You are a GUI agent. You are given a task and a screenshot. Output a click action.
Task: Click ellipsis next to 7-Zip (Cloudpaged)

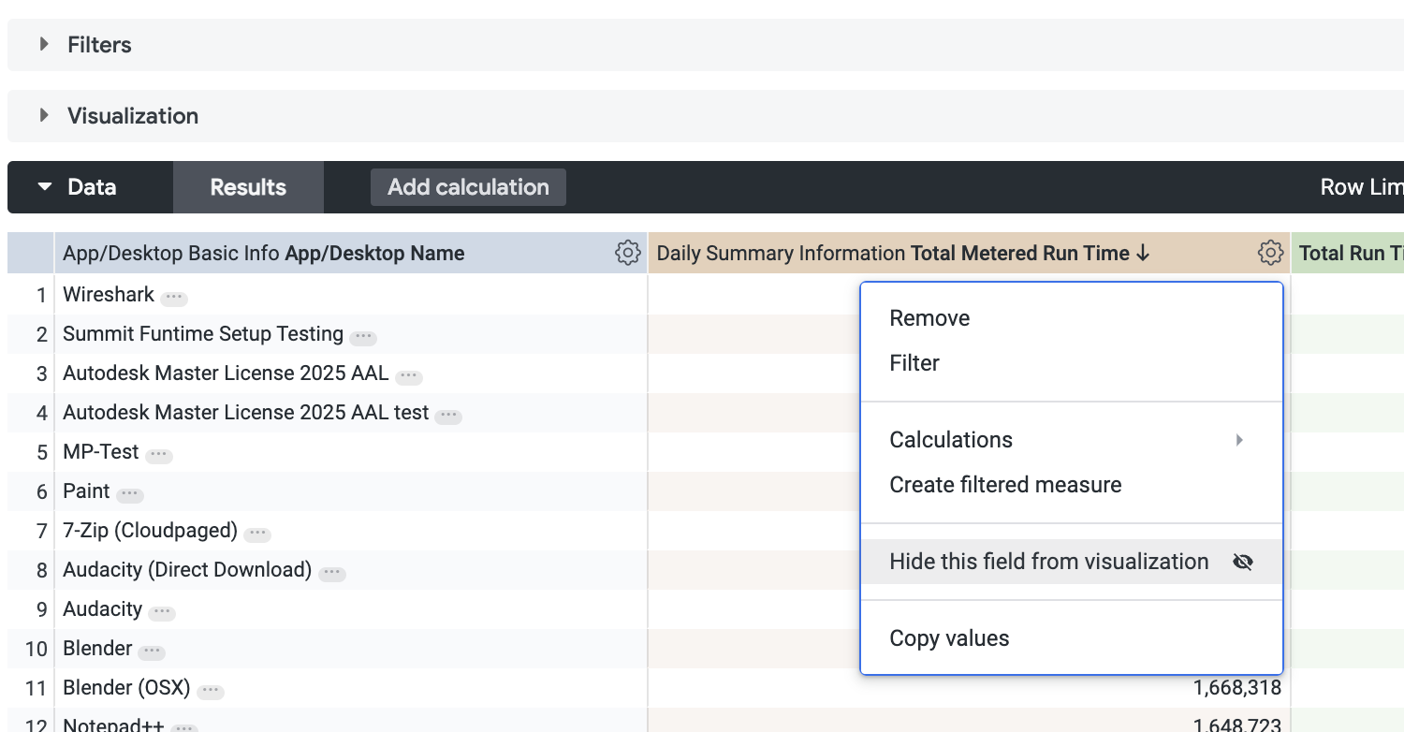tap(256, 534)
